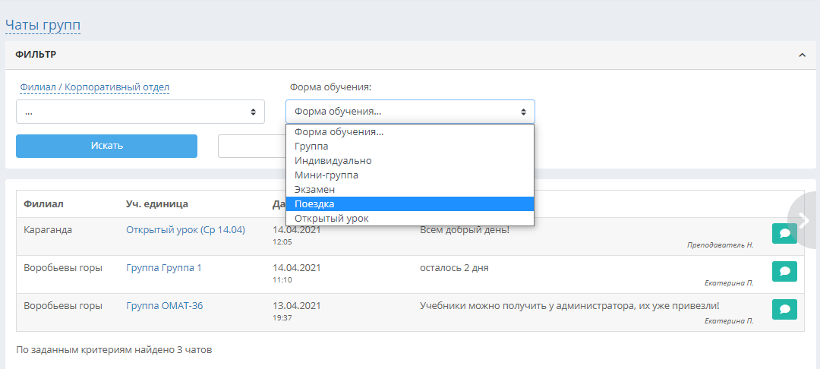Image resolution: width=820 pixels, height=369 pixels.
Task: Open chat icon for Группа ОМАТ-36
Action: click(784, 310)
